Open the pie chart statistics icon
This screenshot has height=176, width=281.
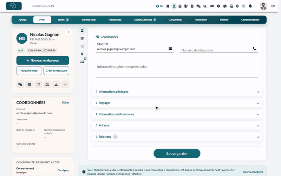pyautogui.click(x=225, y=6)
